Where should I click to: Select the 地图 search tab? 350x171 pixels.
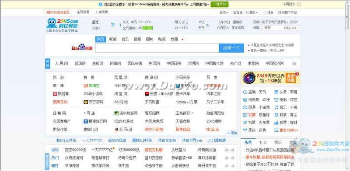coord(174,39)
